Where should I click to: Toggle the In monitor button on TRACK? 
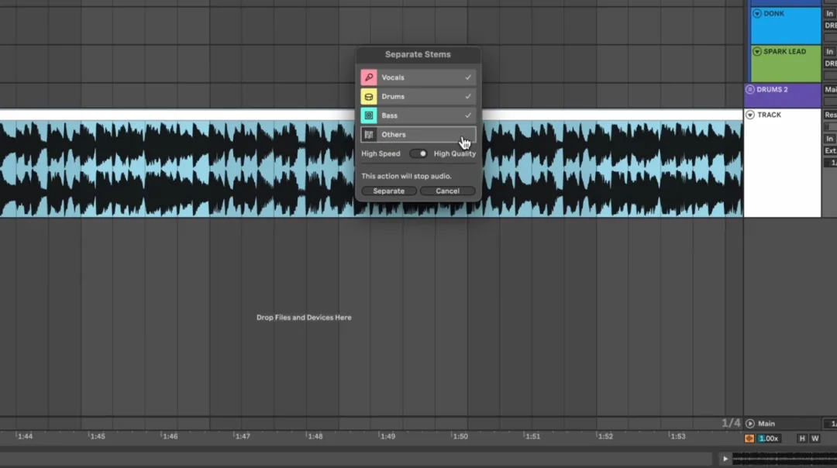pyautogui.click(x=829, y=139)
